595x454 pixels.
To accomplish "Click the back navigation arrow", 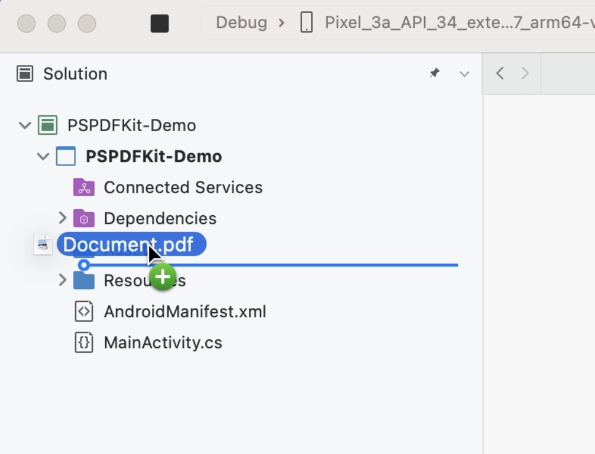I will (x=500, y=73).
